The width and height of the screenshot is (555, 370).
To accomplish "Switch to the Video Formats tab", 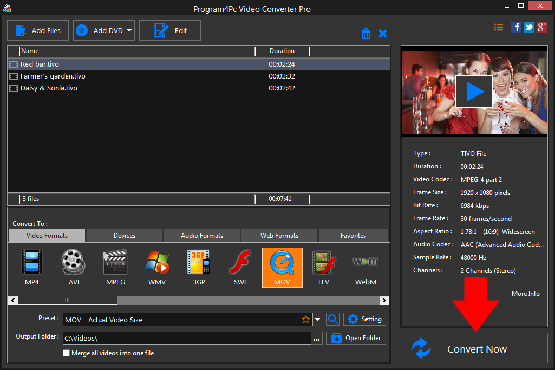I will (x=47, y=236).
